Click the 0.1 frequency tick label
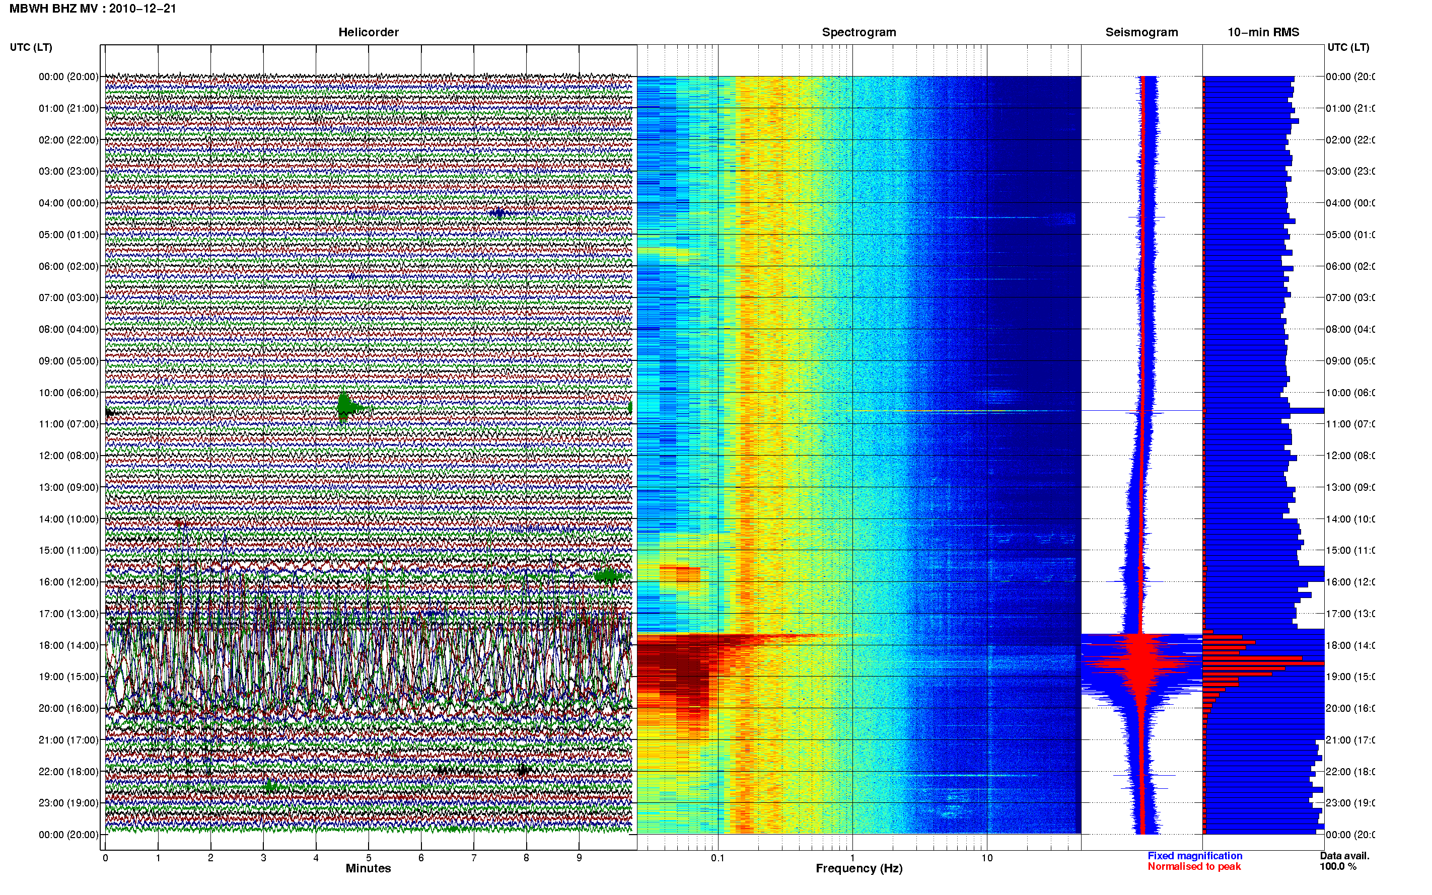1432x895 pixels. (718, 858)
